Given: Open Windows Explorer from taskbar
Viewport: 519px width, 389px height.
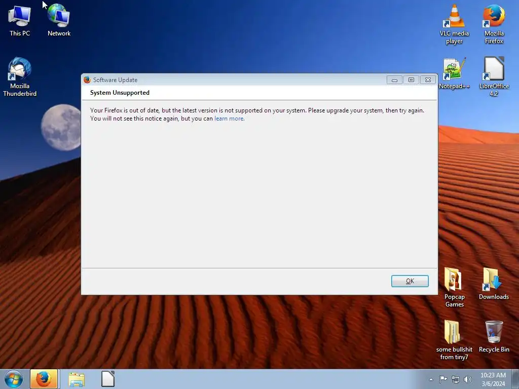Looking at the screenshot, I should [x=77, y=379].
